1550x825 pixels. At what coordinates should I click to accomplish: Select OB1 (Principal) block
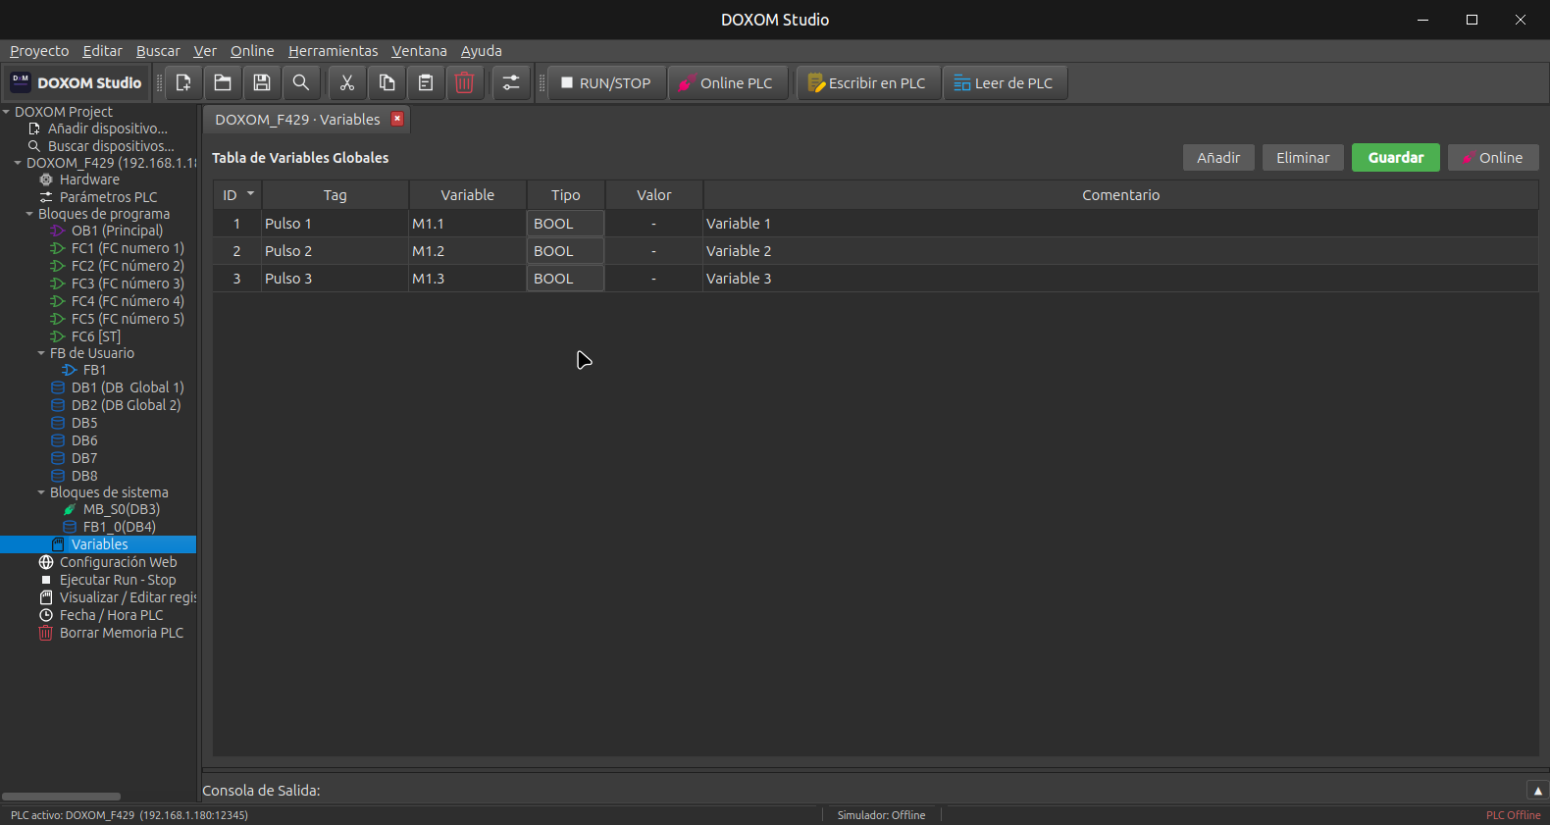click(117, 231)
